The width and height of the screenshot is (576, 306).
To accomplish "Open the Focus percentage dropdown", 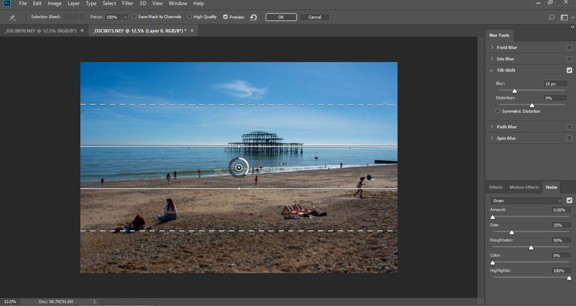I will (125, 17).
